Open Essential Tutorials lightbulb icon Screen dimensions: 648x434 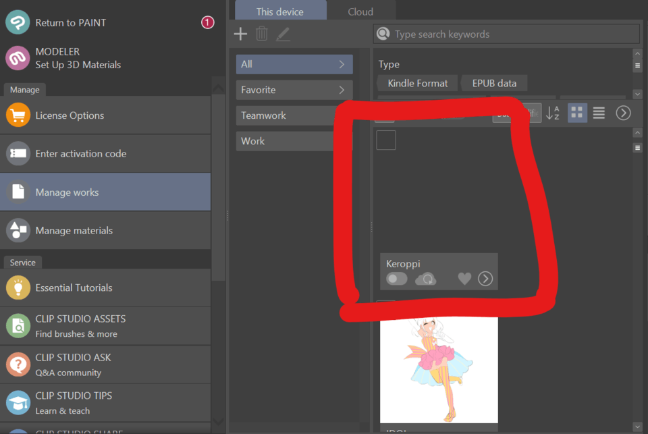click(x=18, y=288)
